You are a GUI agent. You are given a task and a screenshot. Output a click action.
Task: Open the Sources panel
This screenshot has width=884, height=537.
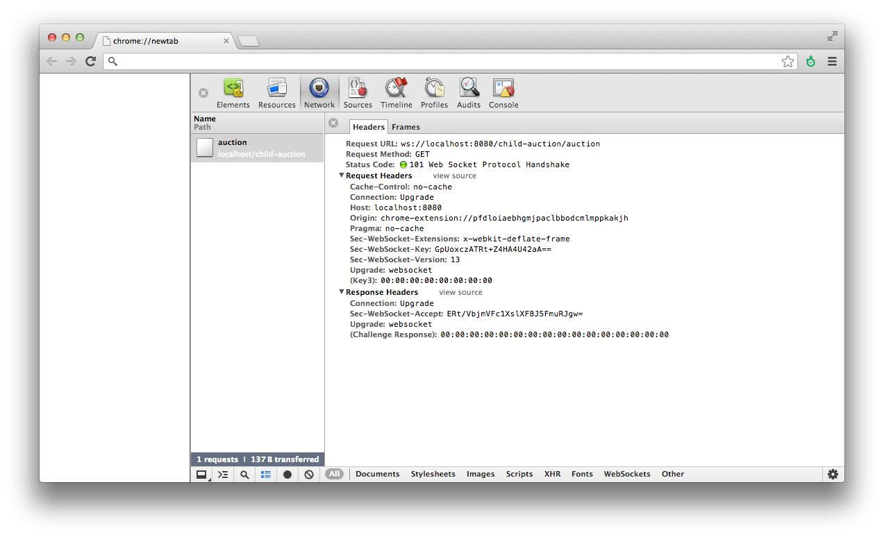358,93
